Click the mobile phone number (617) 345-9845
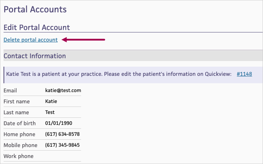263x164 pixels. pos(62,145)
